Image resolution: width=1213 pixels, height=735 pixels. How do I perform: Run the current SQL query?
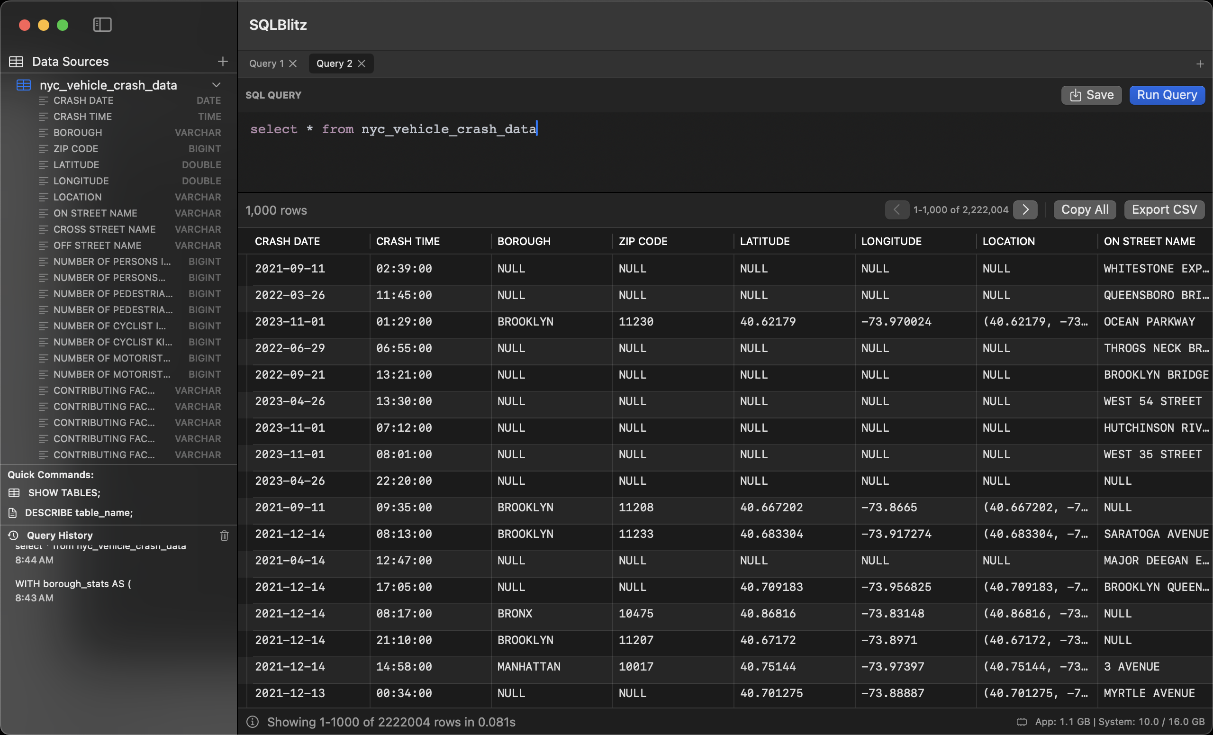(1167, 95)
